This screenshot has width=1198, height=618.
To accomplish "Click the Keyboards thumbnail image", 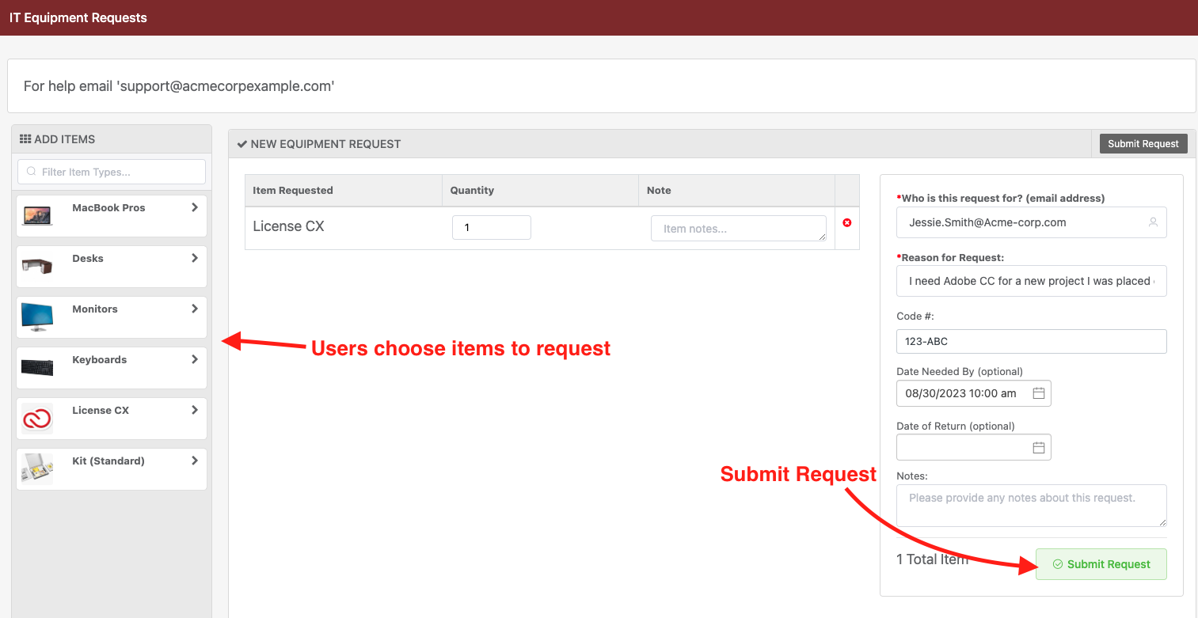I will click(x=37, y=367).
